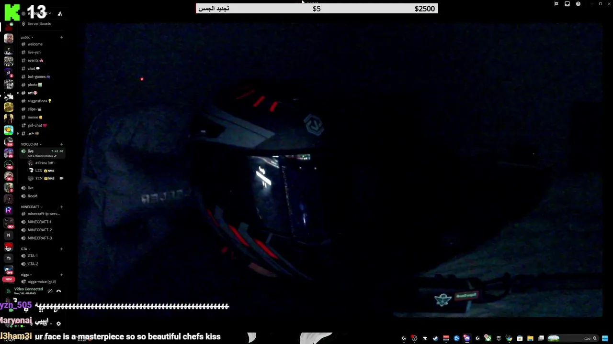Viewport: 613px width, 344px height.
Task: Open Xbox app from the taskbar
Action: point(488,338)
